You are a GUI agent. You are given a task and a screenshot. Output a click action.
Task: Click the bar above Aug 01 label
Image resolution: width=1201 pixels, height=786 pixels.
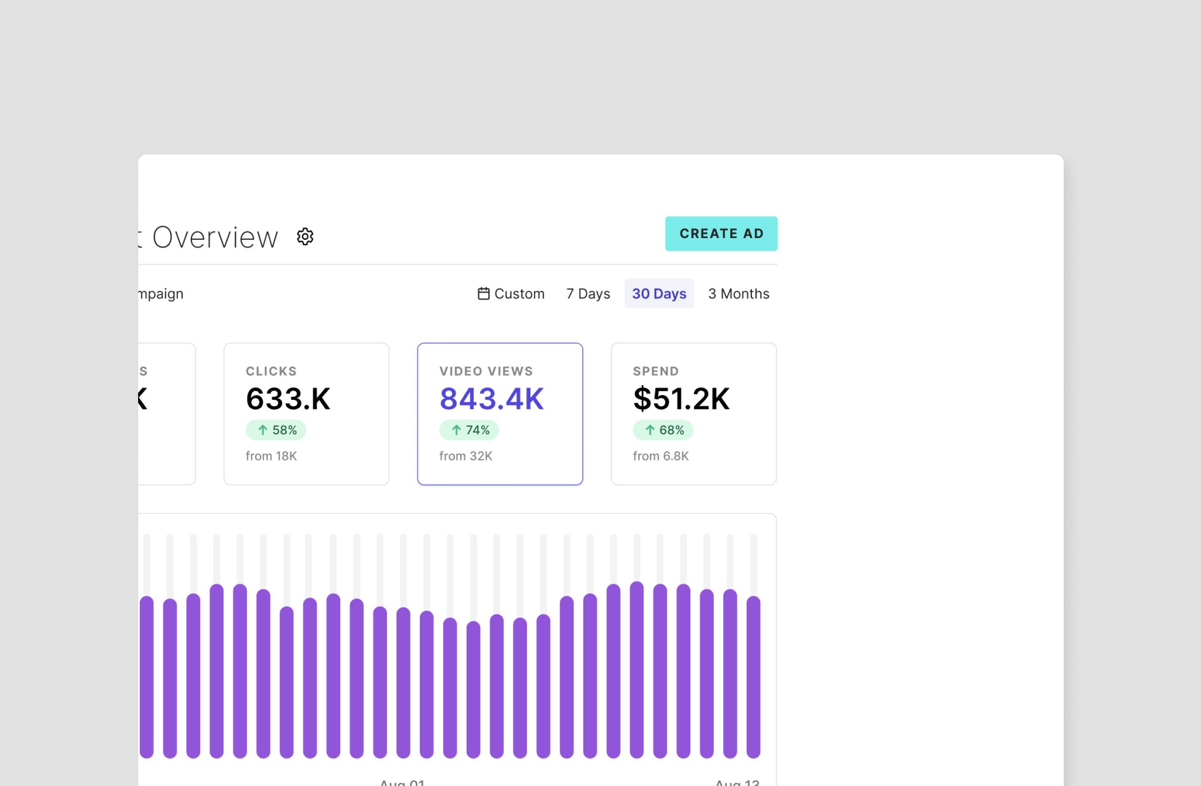[403, 681]
